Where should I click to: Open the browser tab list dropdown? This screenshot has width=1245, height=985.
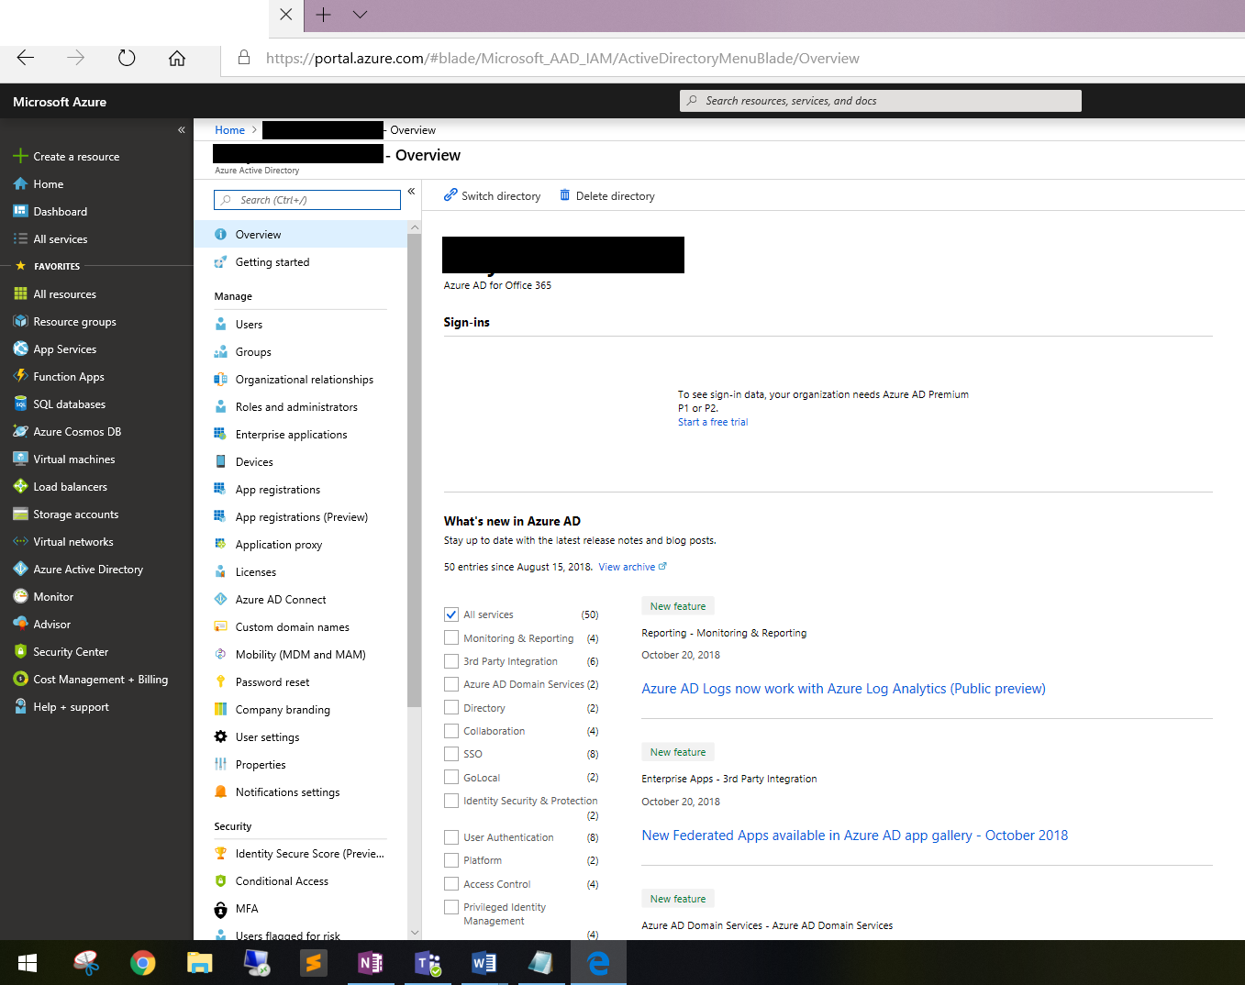[x=359, y=16]
